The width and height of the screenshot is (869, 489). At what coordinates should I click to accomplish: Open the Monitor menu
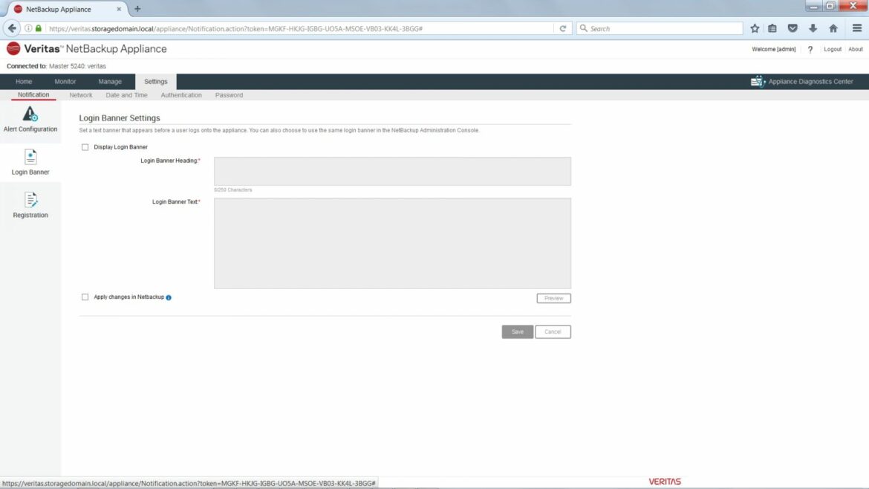tap(65, 82)
